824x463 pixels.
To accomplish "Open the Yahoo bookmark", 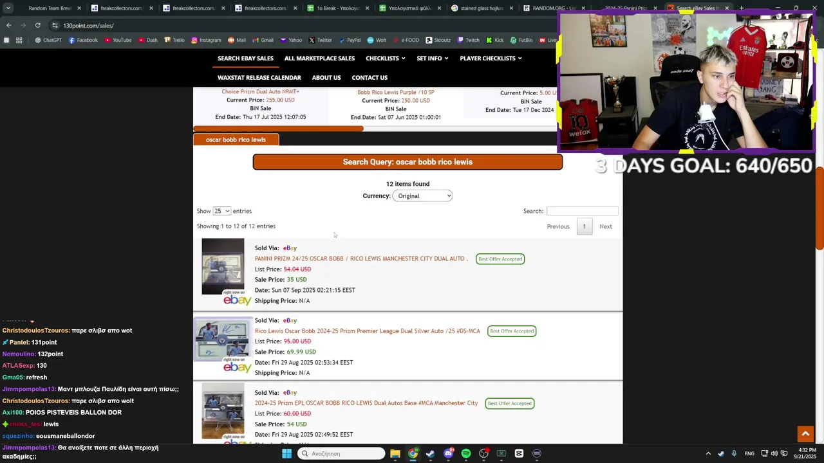I will [290, 40].
